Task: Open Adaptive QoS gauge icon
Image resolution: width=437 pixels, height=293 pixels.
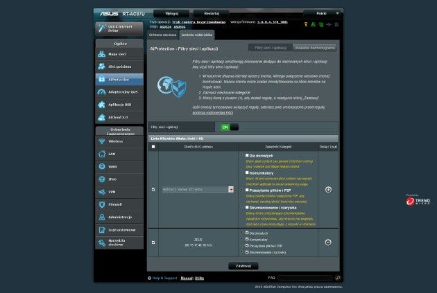Action: (102, 92)
